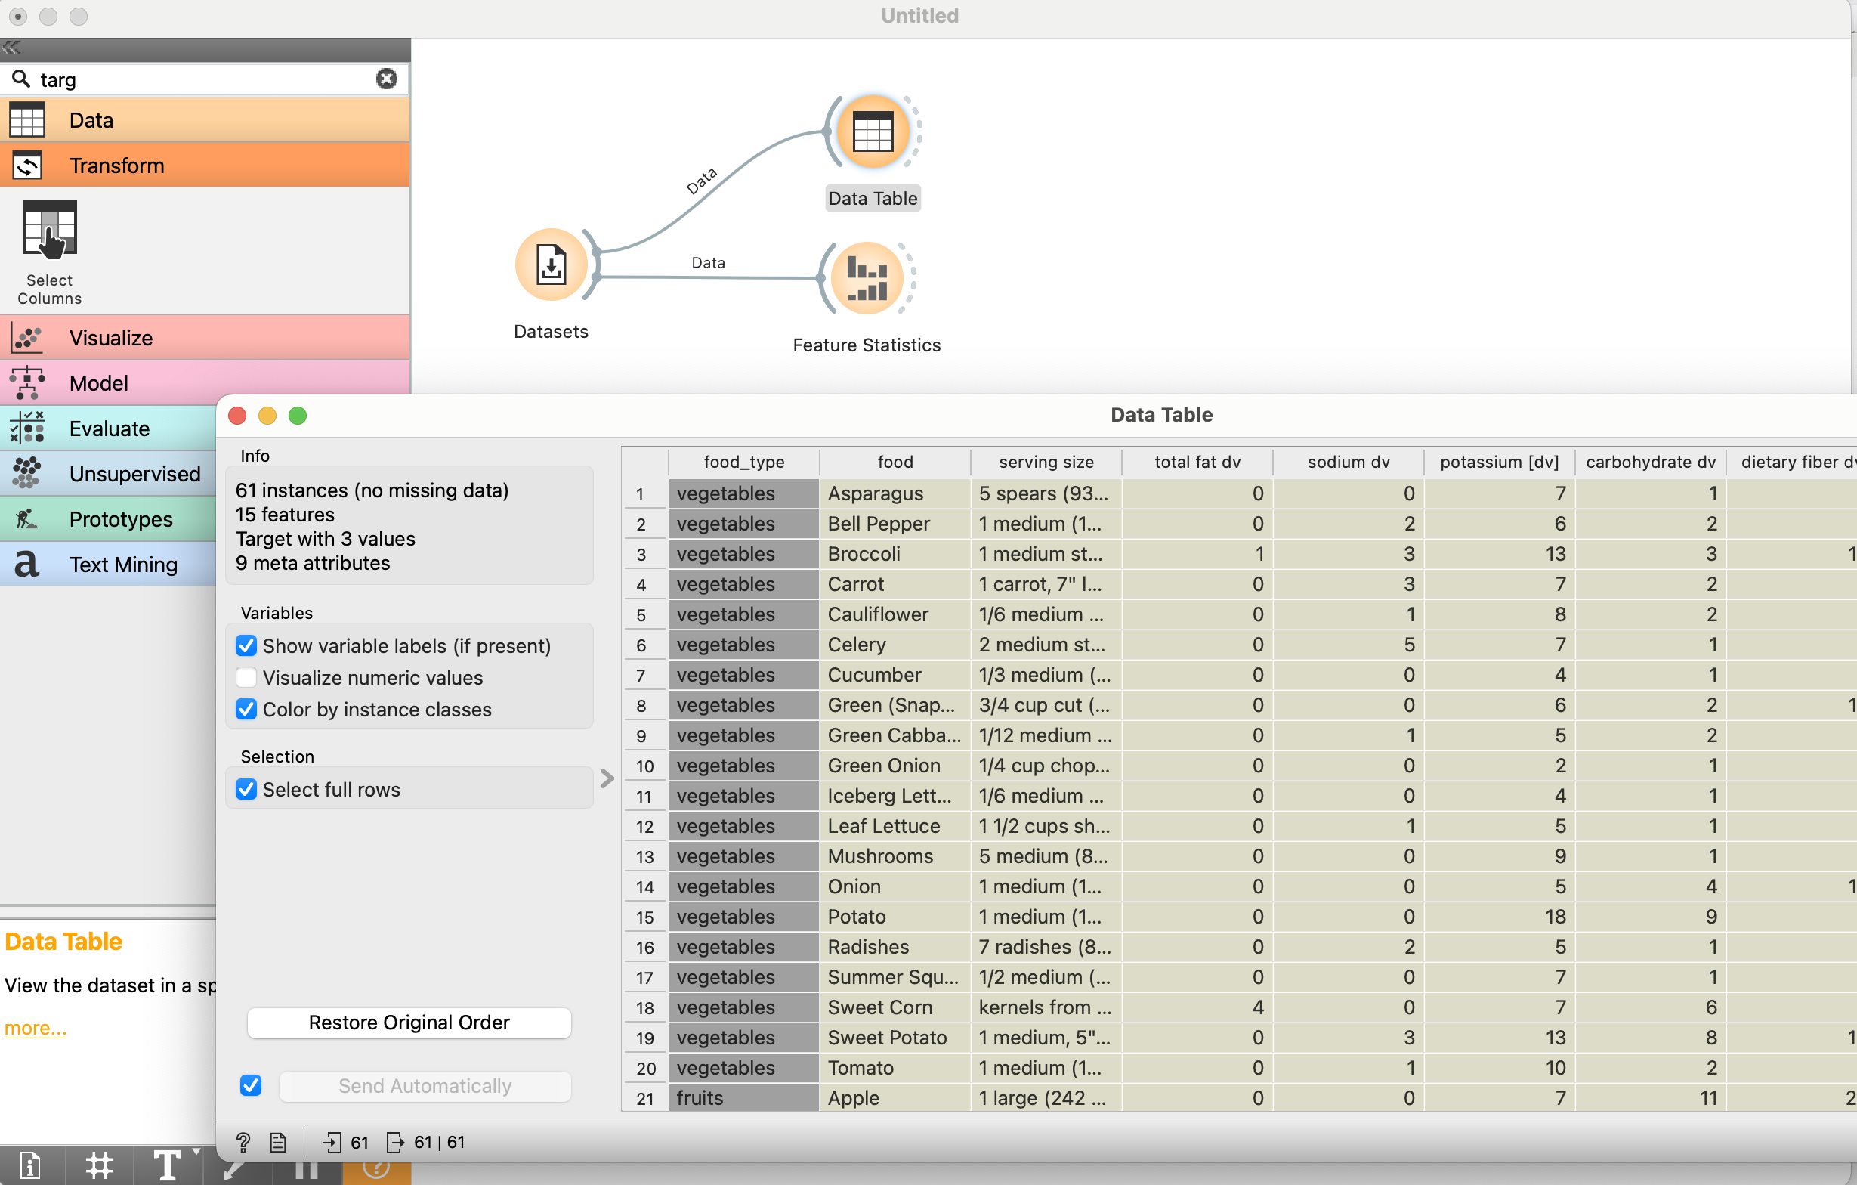
Task: Toggle Send Automatically checkbox
Action: tap(251, 1085)
